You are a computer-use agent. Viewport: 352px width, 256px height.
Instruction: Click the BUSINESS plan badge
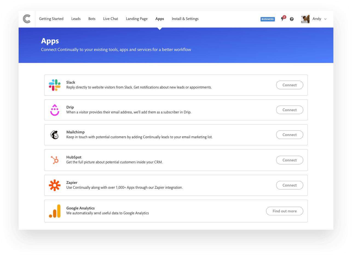tap(267, 19)
